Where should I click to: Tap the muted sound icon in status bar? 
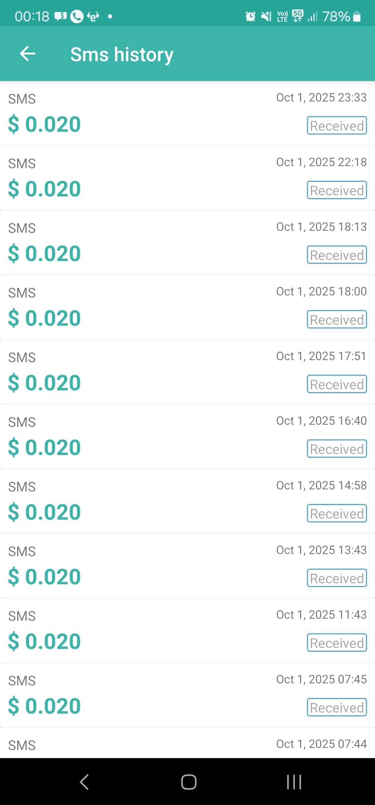click(x=266, y=16)
